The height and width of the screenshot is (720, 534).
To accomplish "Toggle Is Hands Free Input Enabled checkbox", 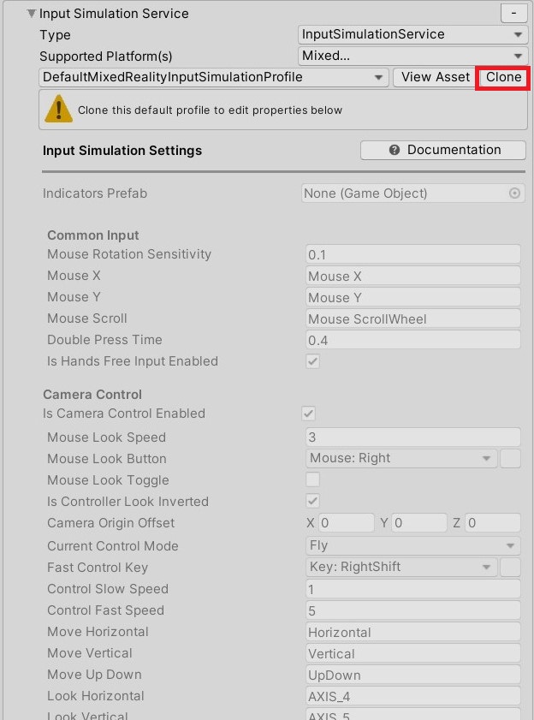I will pos(312,361).
